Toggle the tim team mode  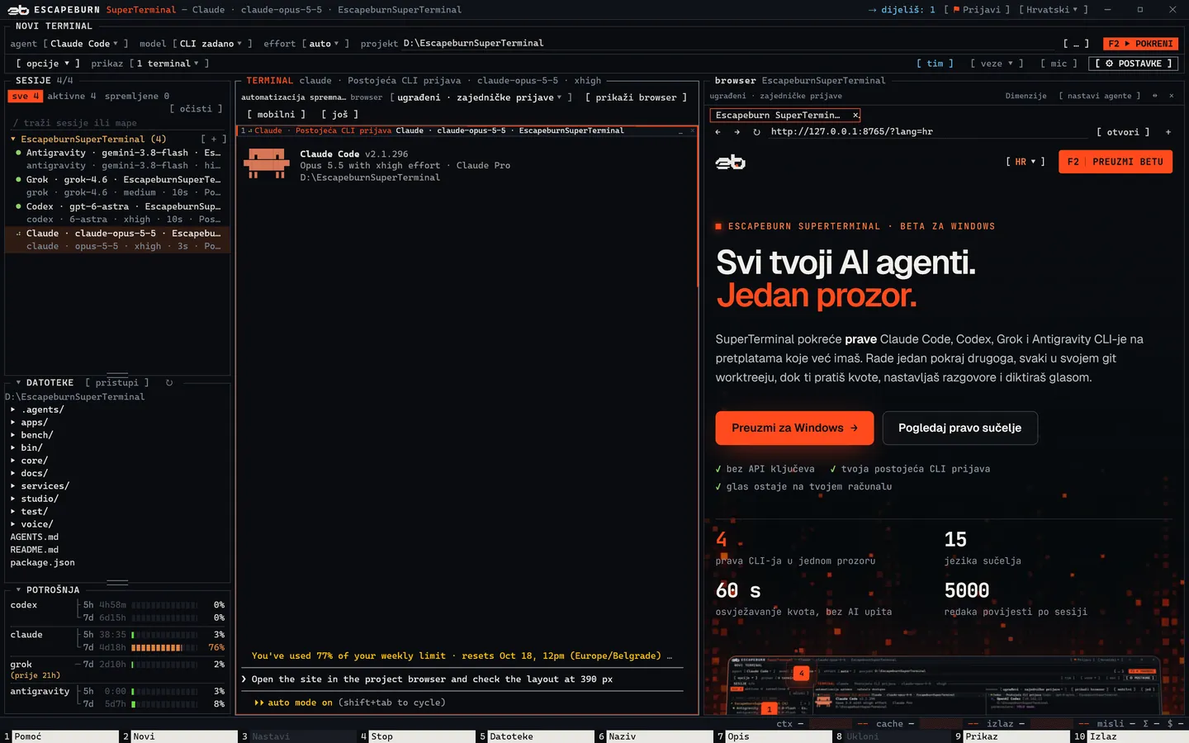click(935, 64)
